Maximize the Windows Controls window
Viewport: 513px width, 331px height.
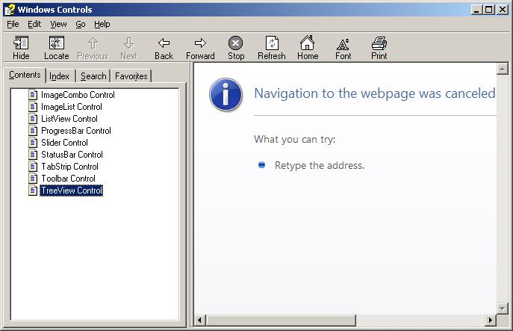click(488, 10)
